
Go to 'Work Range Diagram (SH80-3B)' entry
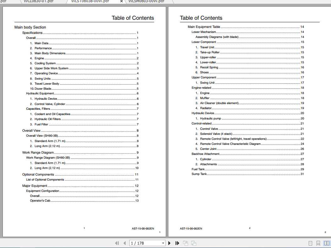click(82, 158)
